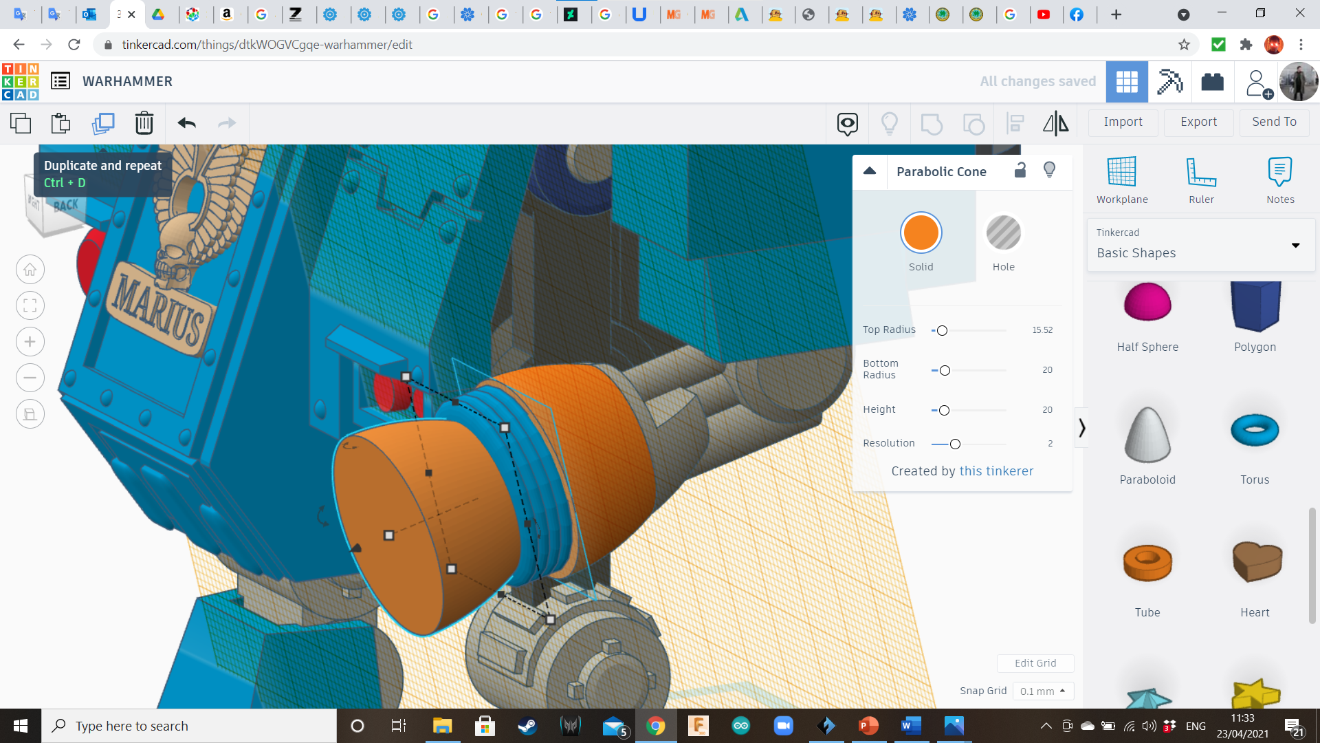
Task: Open the user profile avatar menu
Action: pos(1298,82)
